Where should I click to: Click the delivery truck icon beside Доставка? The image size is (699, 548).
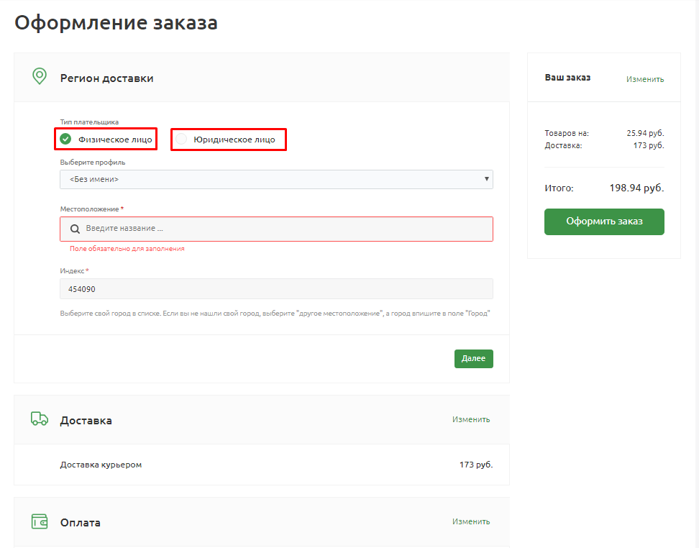(x=40, y=419)
